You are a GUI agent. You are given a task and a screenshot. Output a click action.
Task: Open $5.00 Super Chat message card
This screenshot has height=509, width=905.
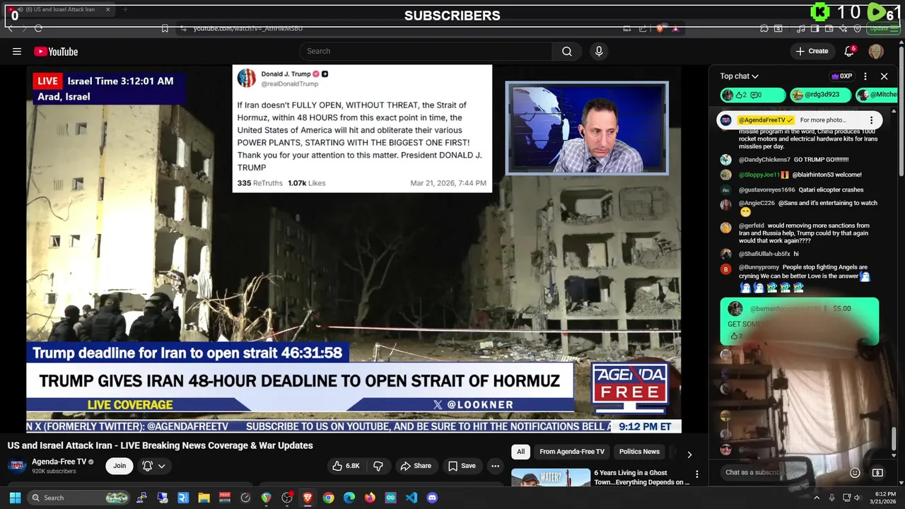click(799, 322)
